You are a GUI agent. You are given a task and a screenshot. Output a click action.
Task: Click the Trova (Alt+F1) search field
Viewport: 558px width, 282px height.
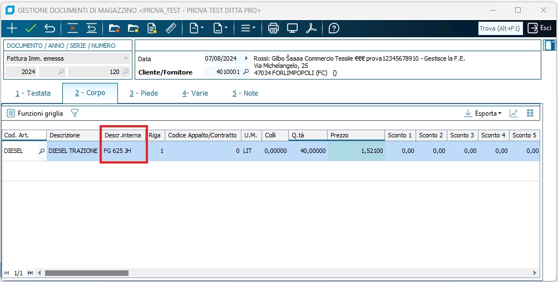tap(500, 28)
